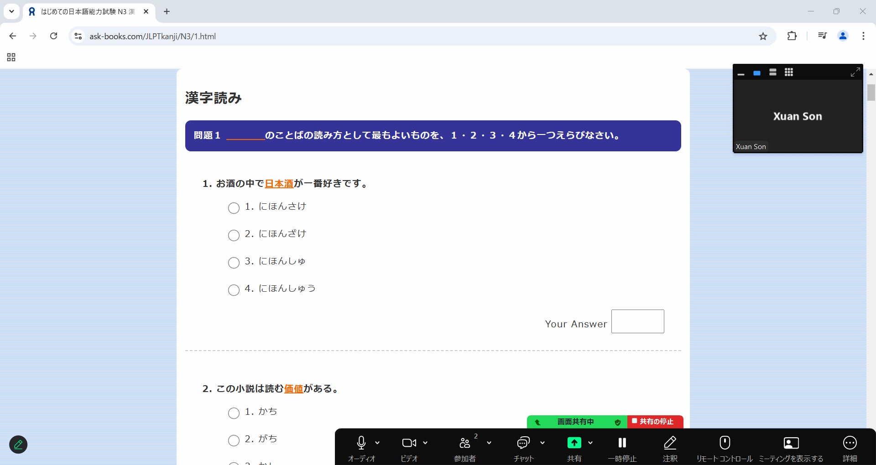This screenshot has height=465, width=876.
Task: Select answer 3 にほんしゅ radio button
Action: 234,263
